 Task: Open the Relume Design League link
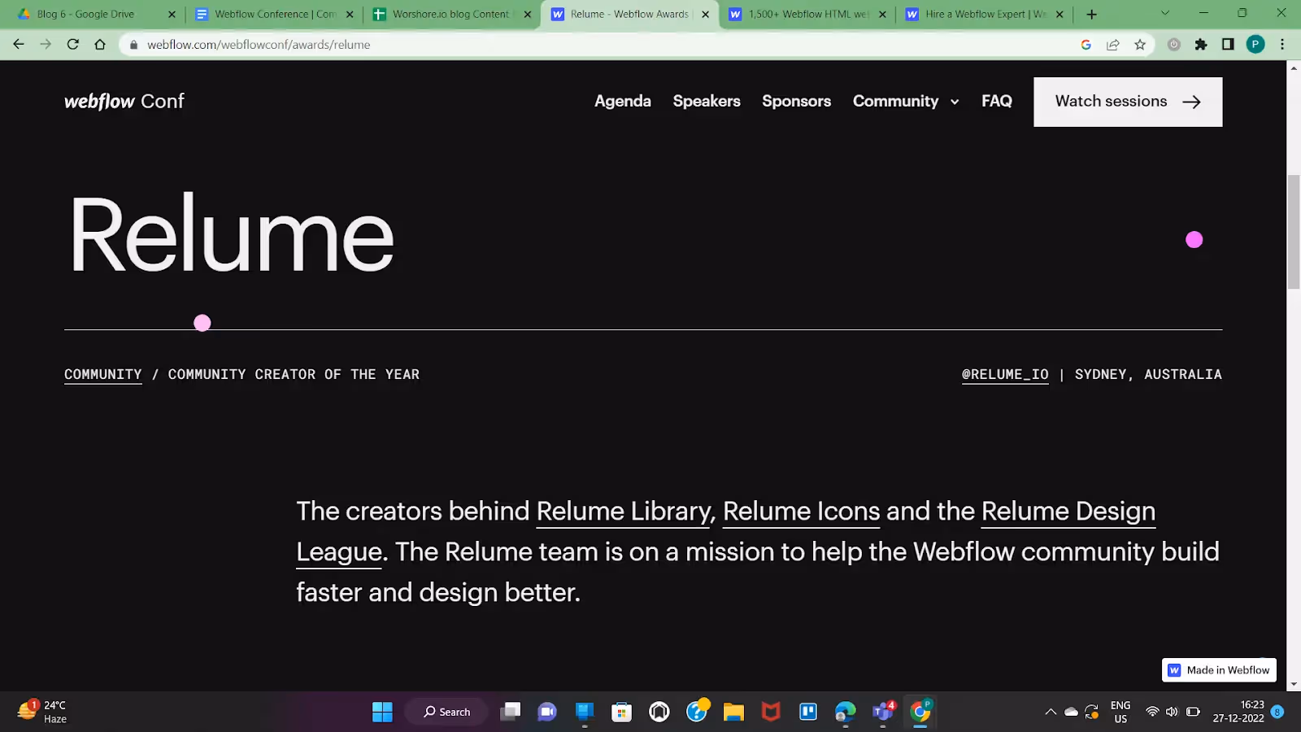point(1068,512)
